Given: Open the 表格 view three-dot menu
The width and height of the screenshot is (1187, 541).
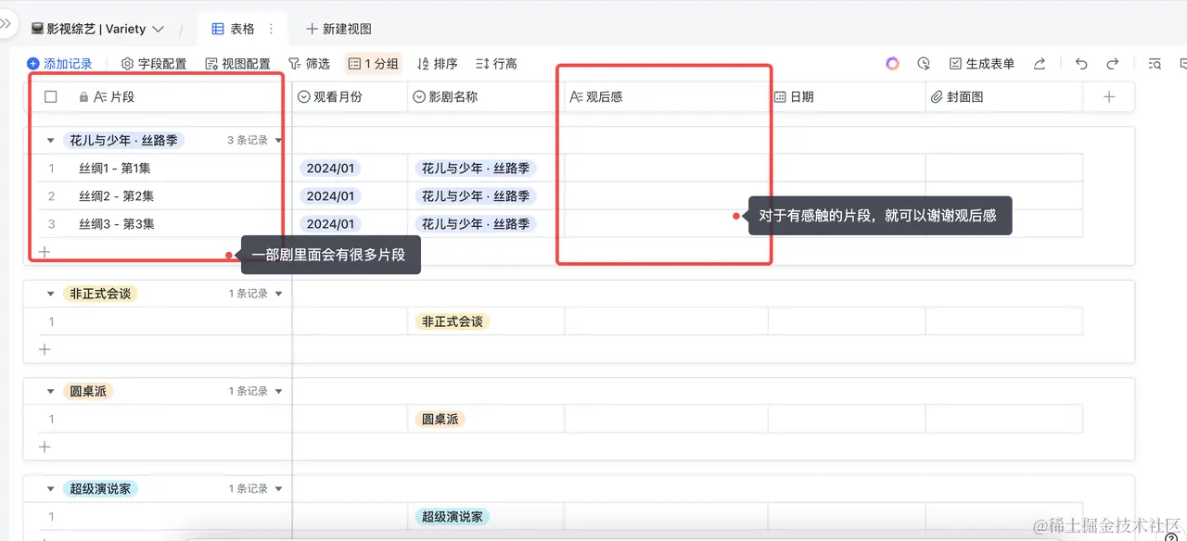Looking at the screenshot, I should 271,28.
